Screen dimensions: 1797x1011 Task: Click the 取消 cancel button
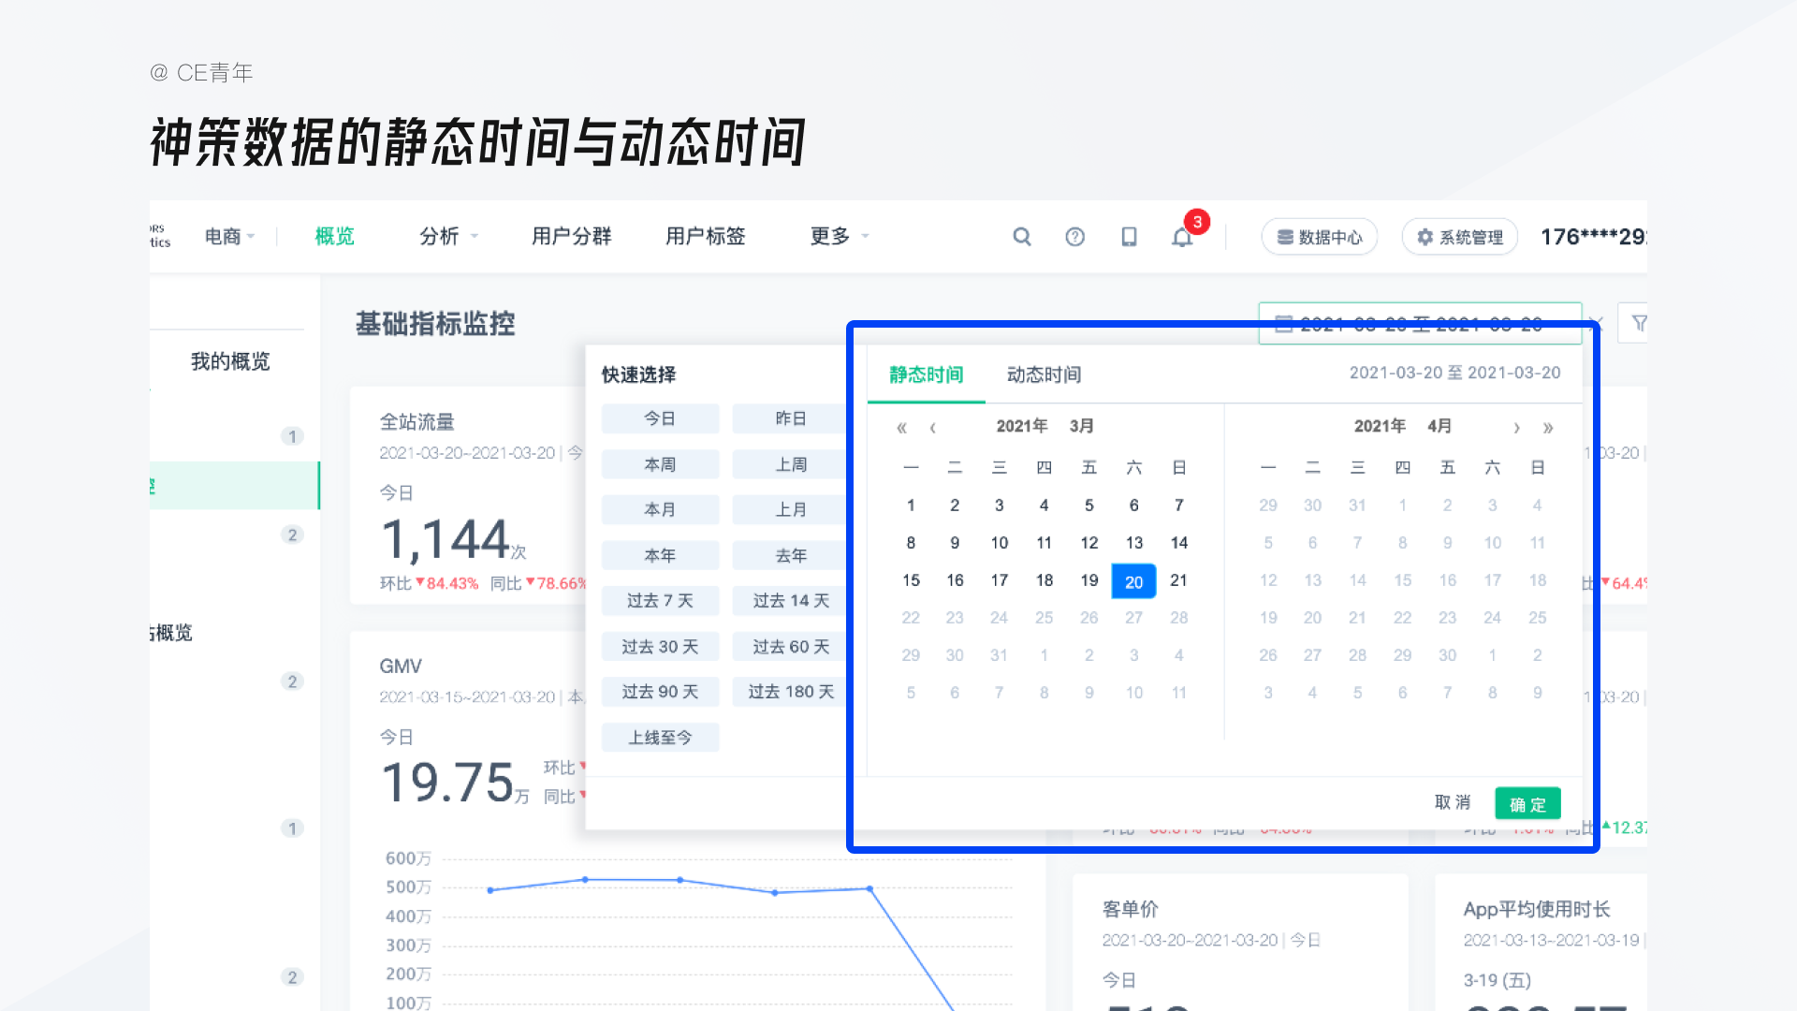tap(1453, 802)
